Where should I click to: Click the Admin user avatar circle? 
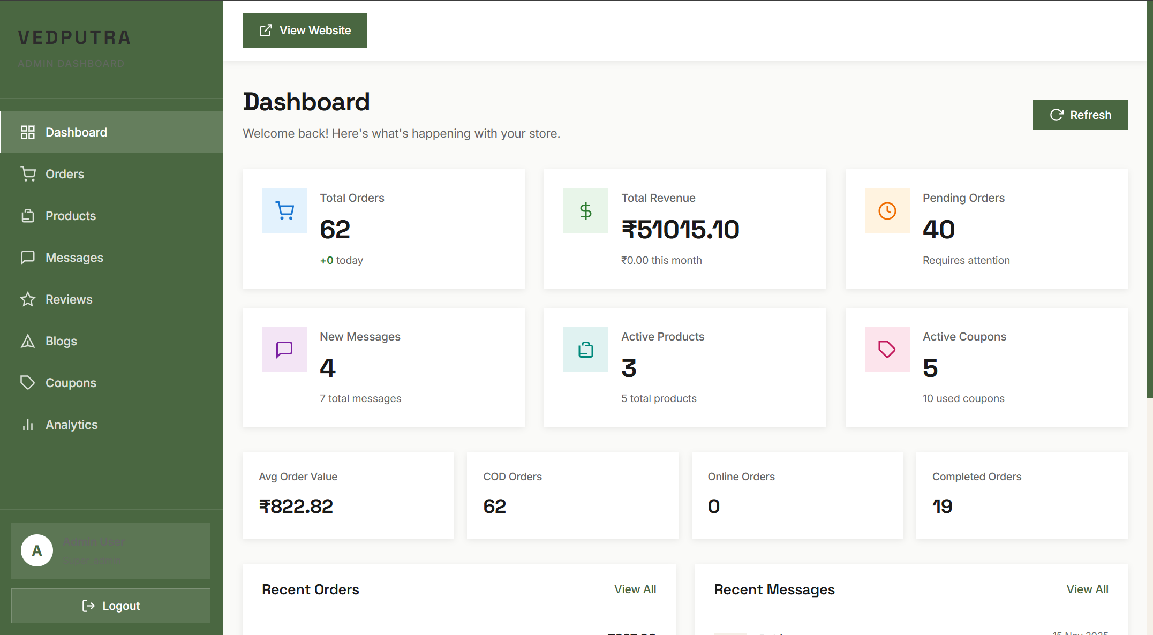coord(37,550)
